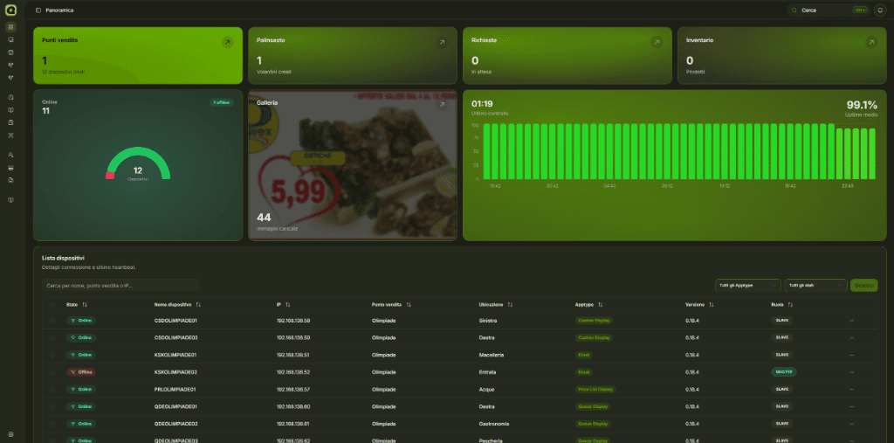Click the 12 Dispositivi gauge
The width and height of the screenshot is (894, 443).
tap(138, 165)
